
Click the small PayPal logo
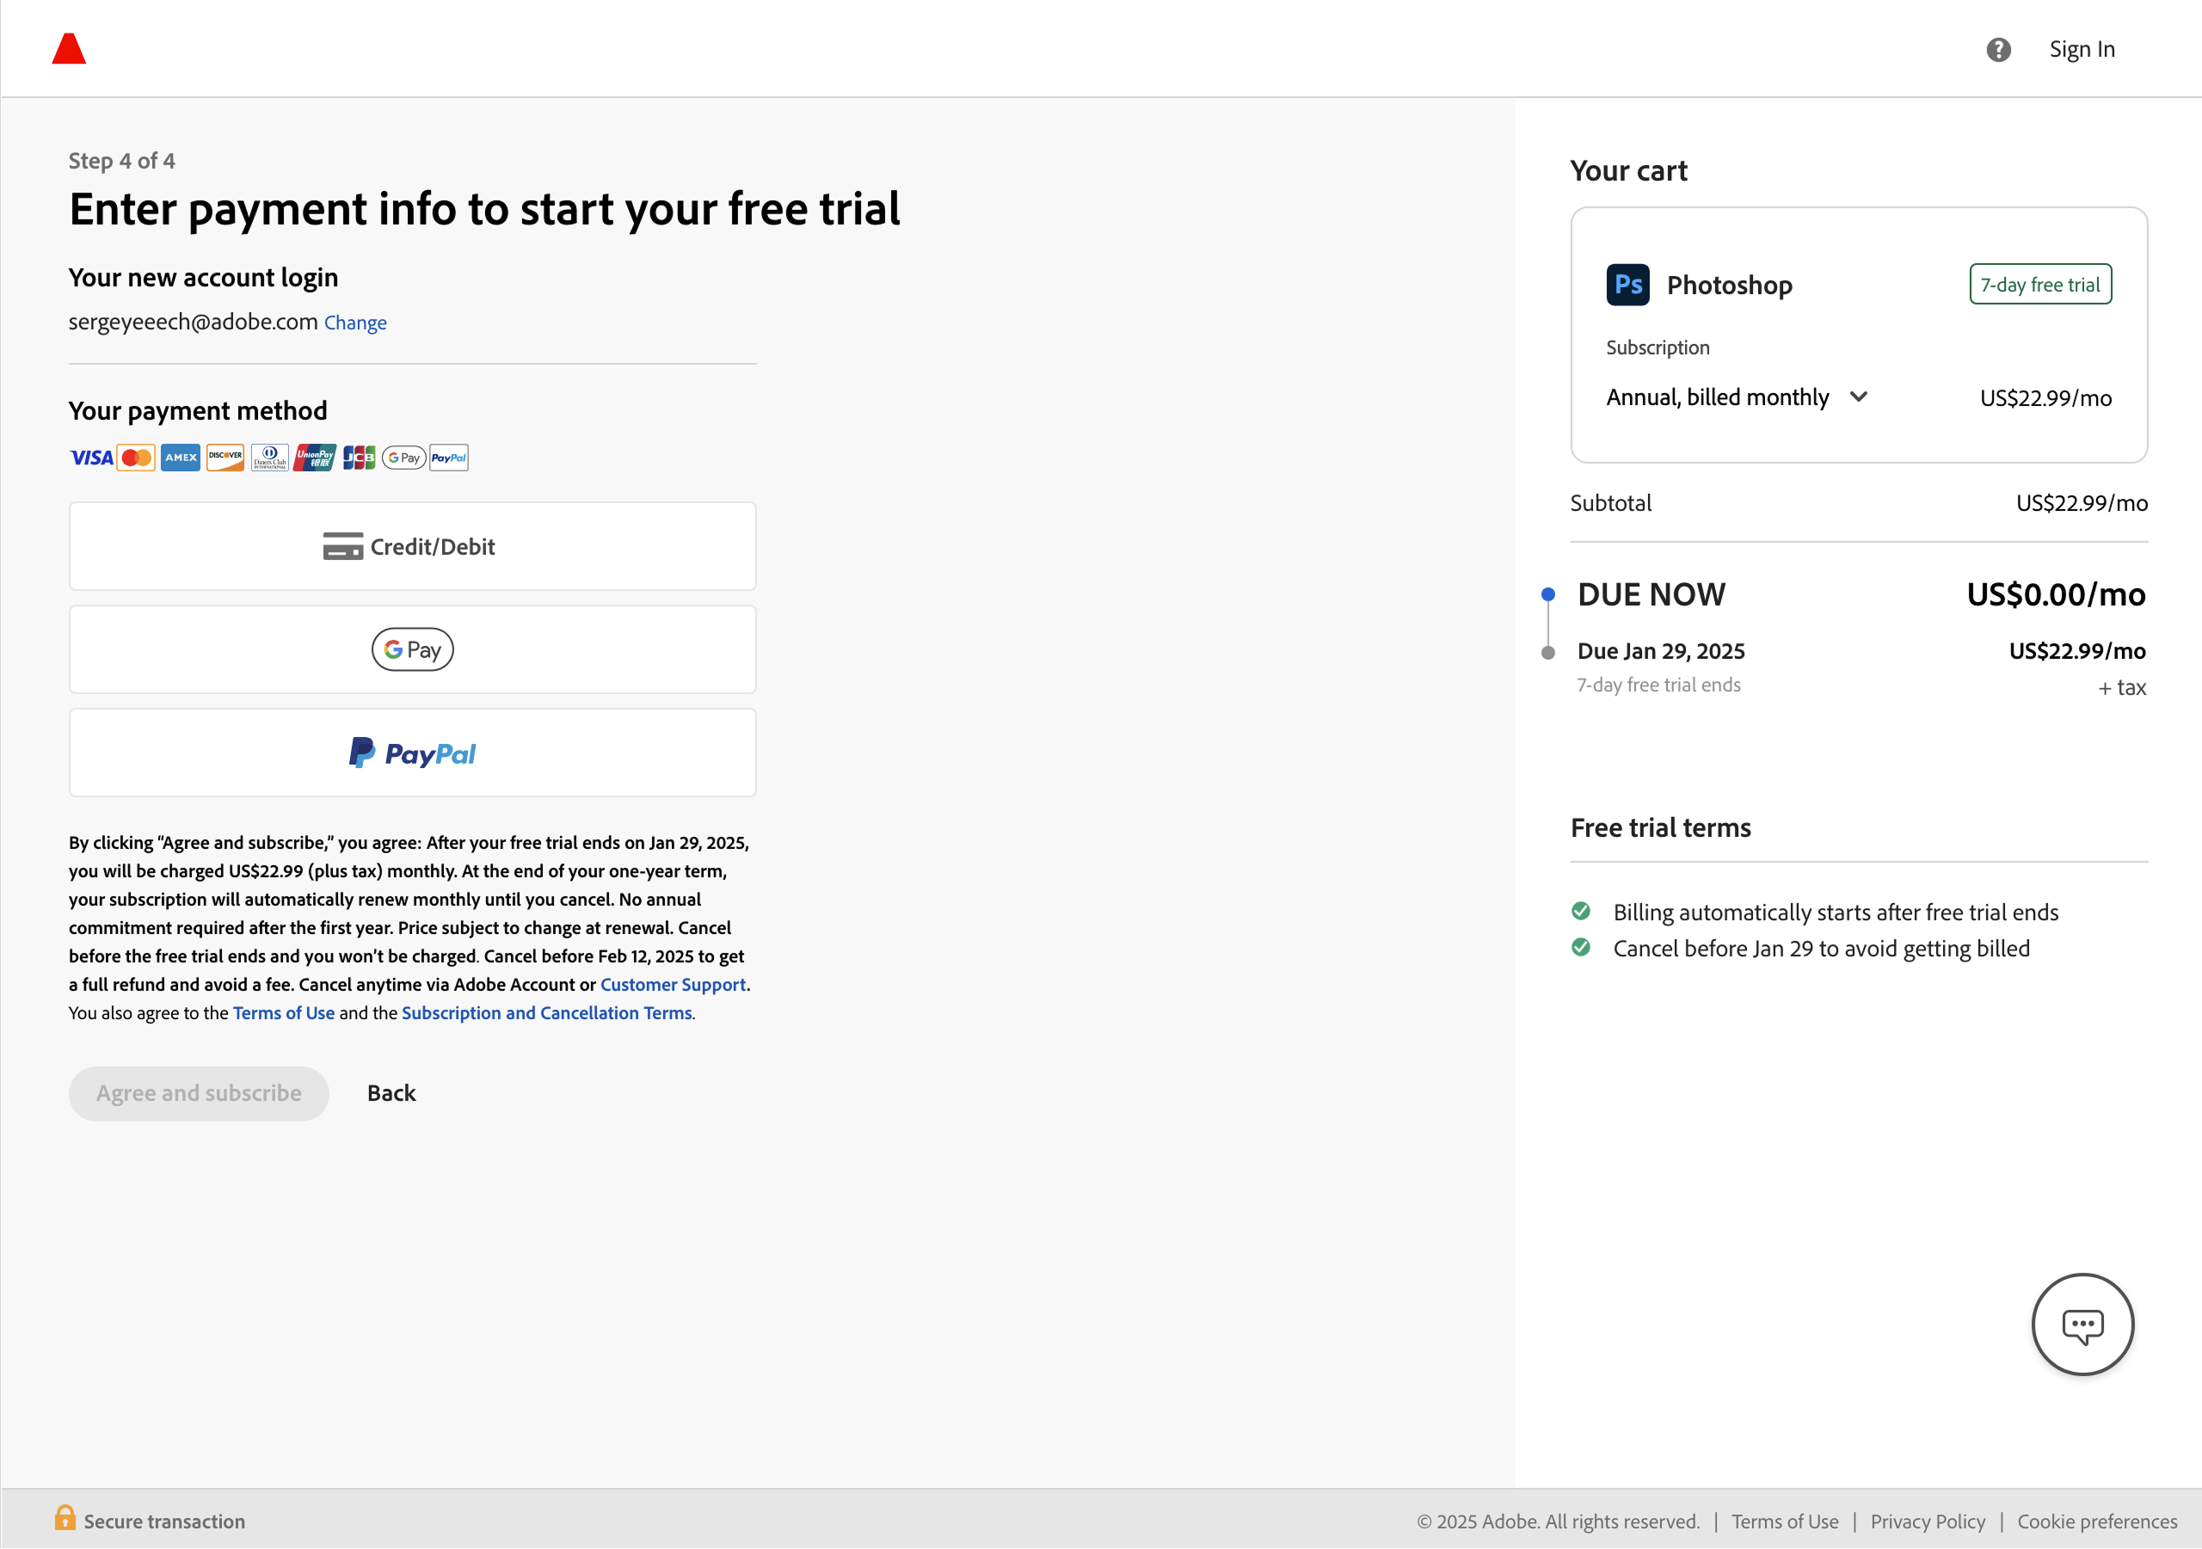click(449, 458)
